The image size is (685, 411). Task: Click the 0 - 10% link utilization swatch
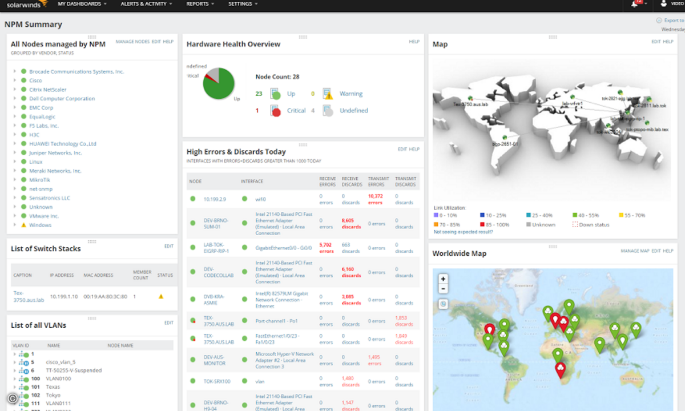[x=436, y=215]
